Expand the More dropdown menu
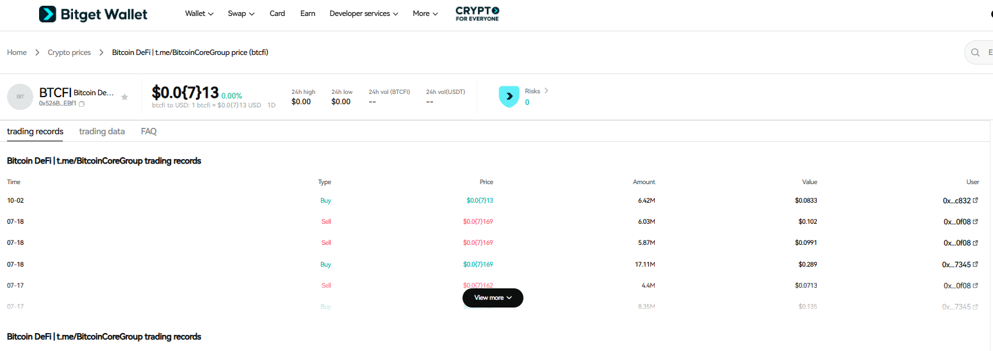Screen dimensions: 993x351 (425, 13)
